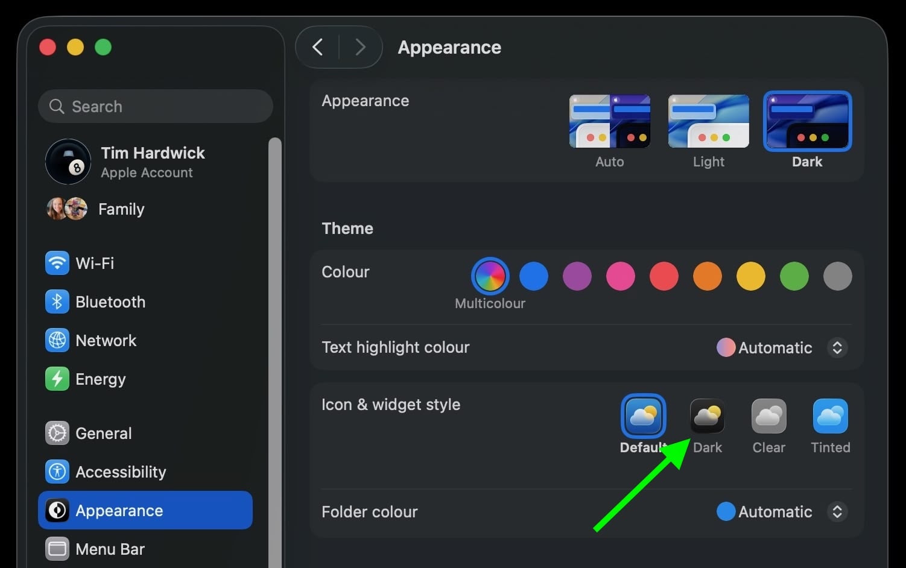Open the Menu Bar icon in sidebar
906x568 pixels.
[x=57, y=549]
